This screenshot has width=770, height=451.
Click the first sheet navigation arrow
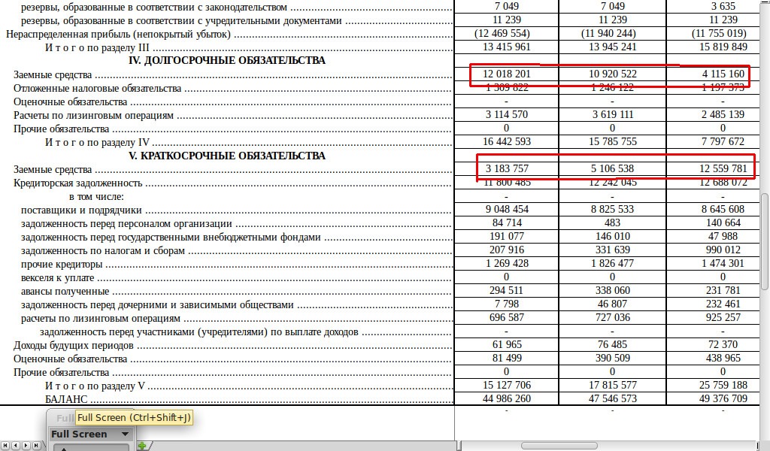[4, 445]
